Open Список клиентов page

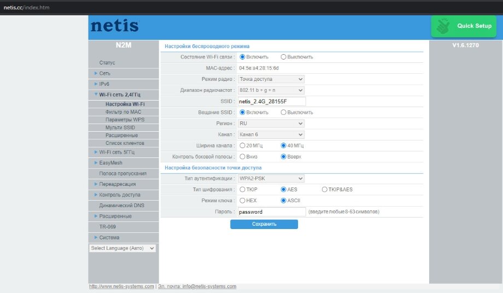[124, 143]
